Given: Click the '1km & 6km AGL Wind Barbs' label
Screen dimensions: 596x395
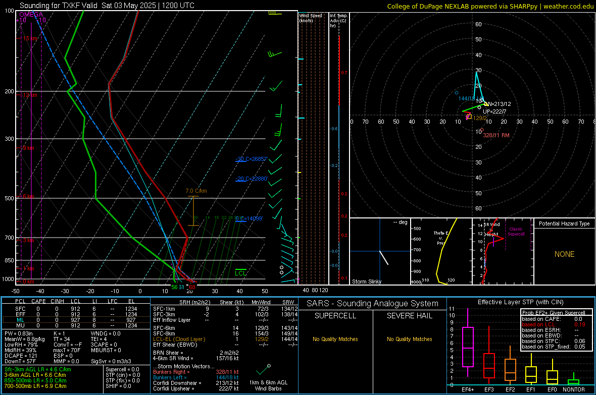Looking at the screenshot, I should [x=268, y=385].
